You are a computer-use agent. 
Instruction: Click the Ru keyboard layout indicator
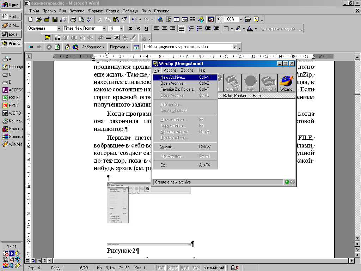coord(12,253)
